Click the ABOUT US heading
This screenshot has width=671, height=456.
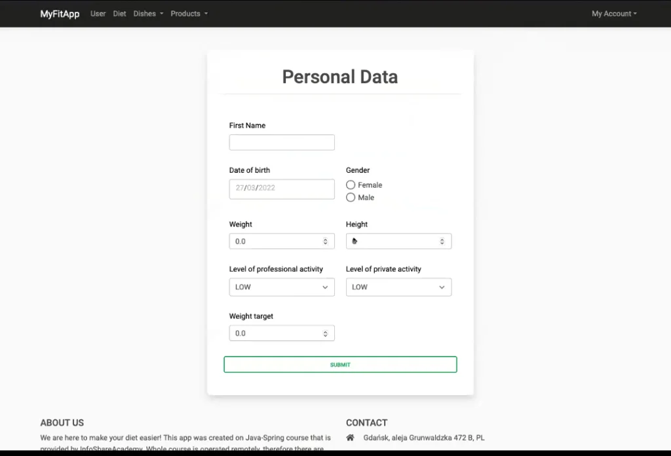[62, 423]
